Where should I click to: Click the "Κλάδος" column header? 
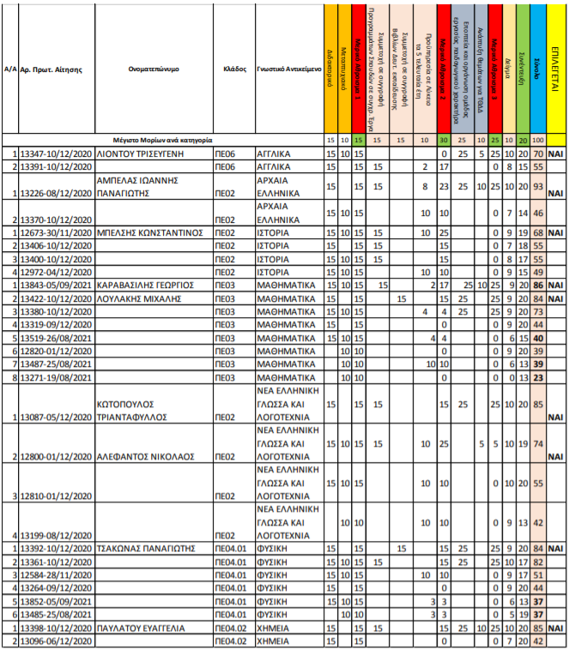point(234,69)
